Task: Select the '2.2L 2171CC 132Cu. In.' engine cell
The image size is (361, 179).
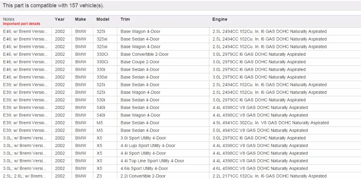Action: coord(270,176)
